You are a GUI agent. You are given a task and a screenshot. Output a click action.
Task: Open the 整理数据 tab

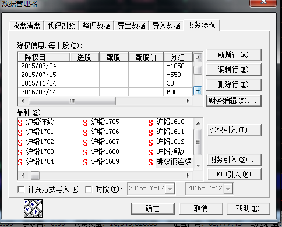click(x=96, y=26)
